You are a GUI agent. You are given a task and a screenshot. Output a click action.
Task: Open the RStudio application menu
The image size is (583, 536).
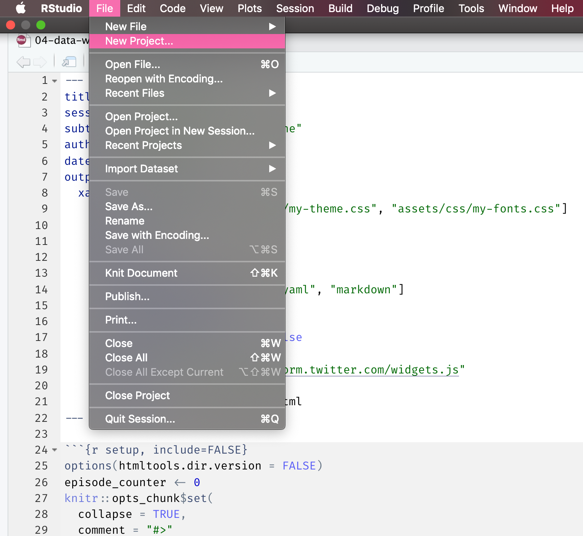61,8
